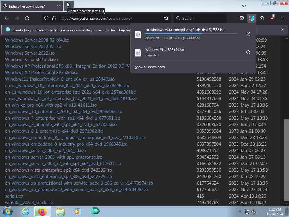Open en_windows_10_enterprise_2016_ltsb link
The height and width of the screenshot is (217, 289).
point(64,111)
